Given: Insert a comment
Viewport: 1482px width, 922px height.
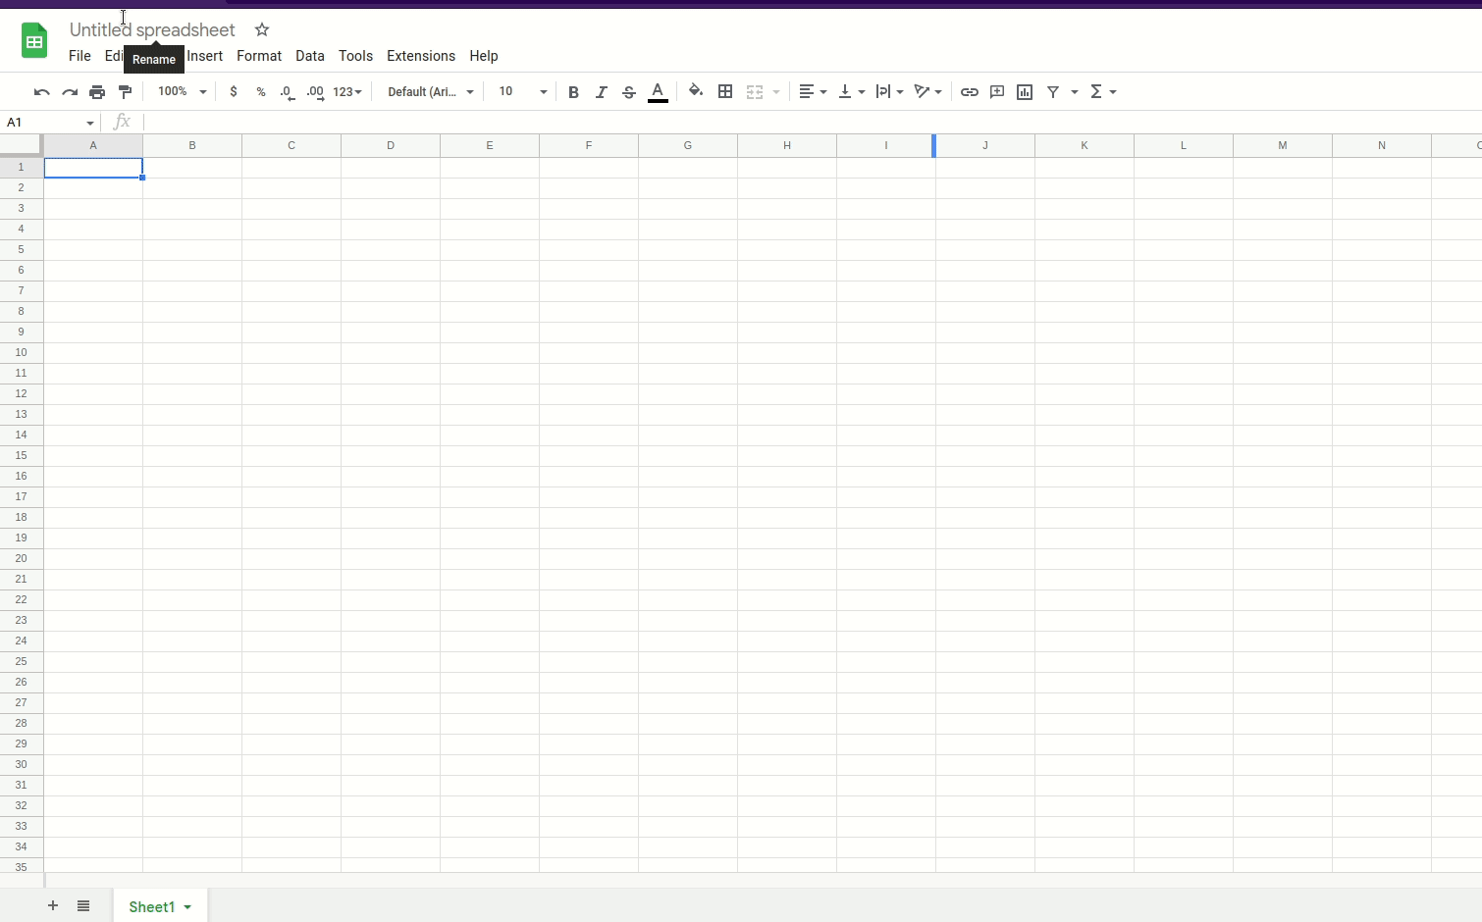Looking at the screenshot, I should click(x=997, y=91).
